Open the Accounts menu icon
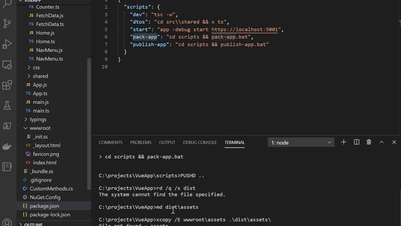401x226 pixels. click(7, 222)
